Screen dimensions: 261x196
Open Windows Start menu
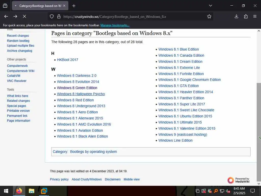tap(6, 191)
